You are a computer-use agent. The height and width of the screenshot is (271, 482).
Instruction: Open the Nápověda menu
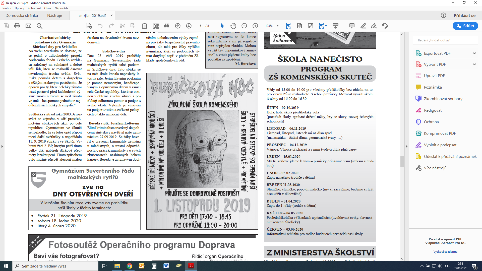tap(62, 8)
